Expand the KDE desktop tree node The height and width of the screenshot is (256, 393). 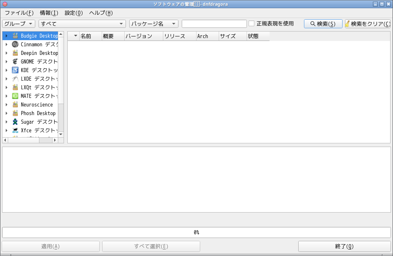point(7,70)
